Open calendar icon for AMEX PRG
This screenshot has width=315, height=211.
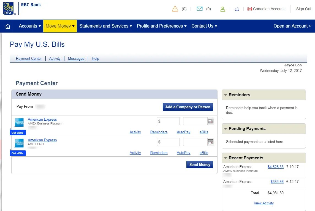pyautogui.click(x=211, y=142)
